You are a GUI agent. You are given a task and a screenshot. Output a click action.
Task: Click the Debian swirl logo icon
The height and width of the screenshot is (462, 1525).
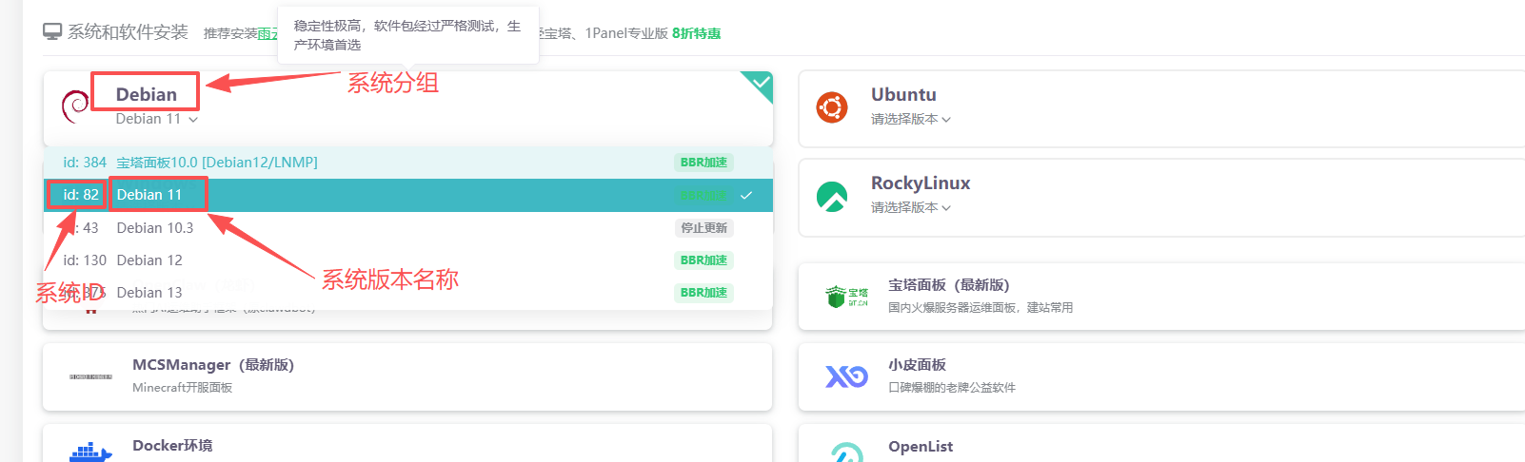click(75, 106)
